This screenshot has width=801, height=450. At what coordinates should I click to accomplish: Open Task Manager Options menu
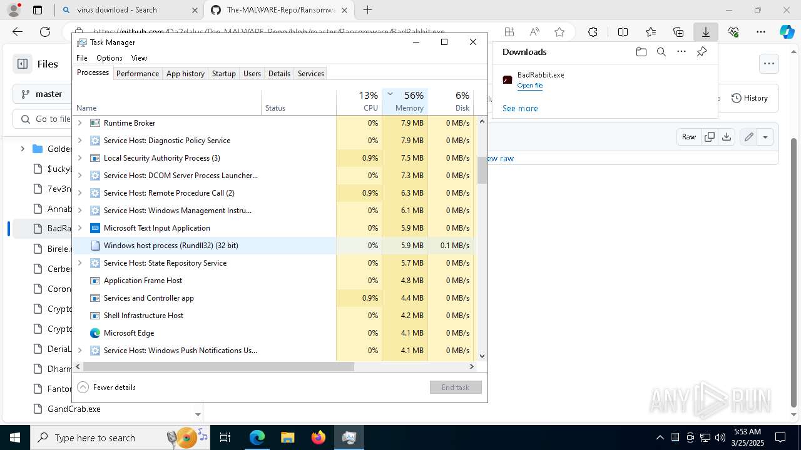[x=110, y=58]
